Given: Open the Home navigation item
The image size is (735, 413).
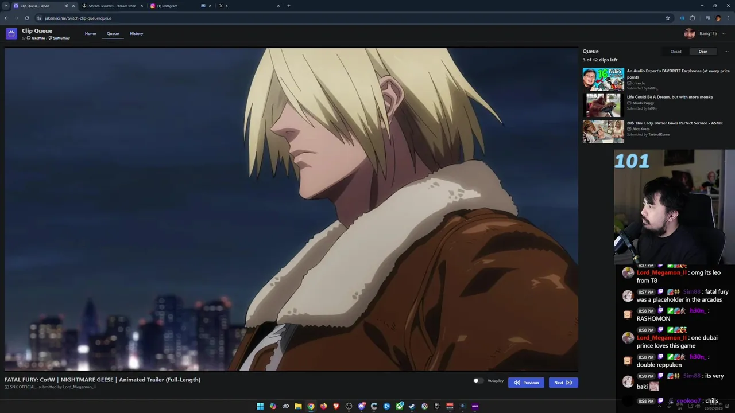Looking at the screenshot, I should 90,34.
